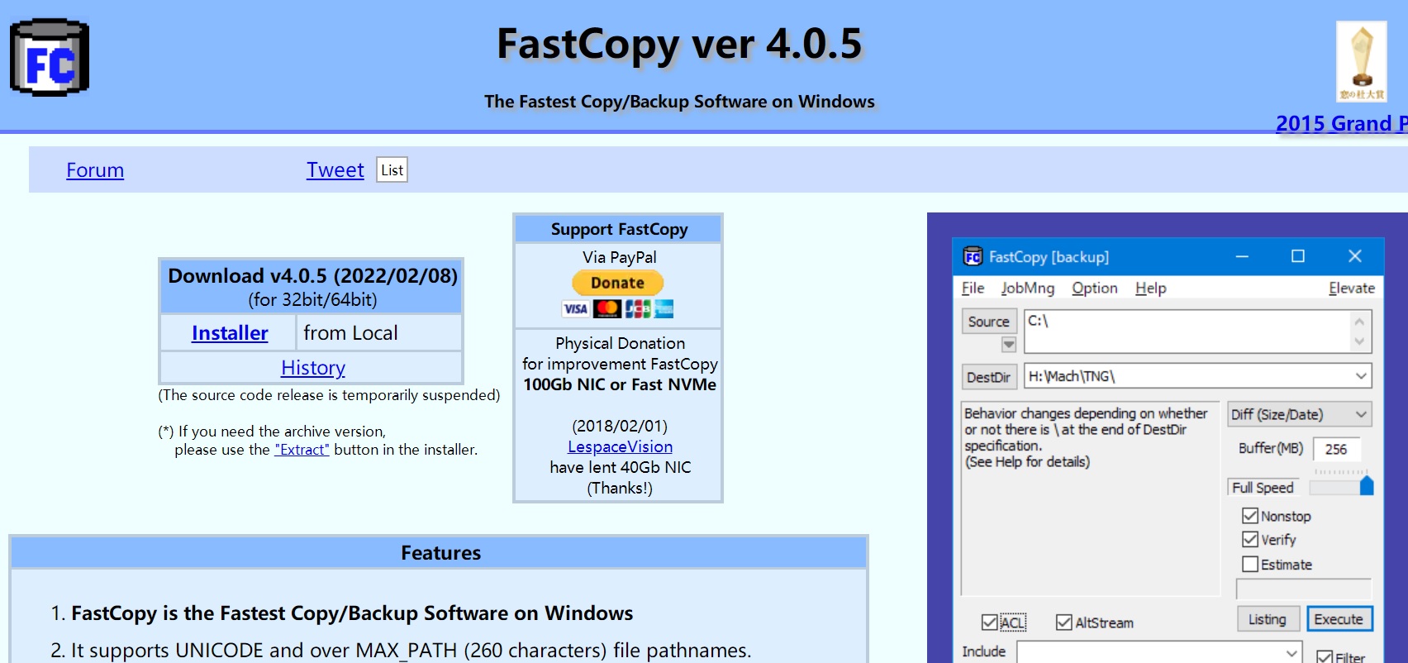The height and width of the screenshot is (663, 1408).
Task: Toggle the AltStream checkbox
Action: click(1064, 622)
